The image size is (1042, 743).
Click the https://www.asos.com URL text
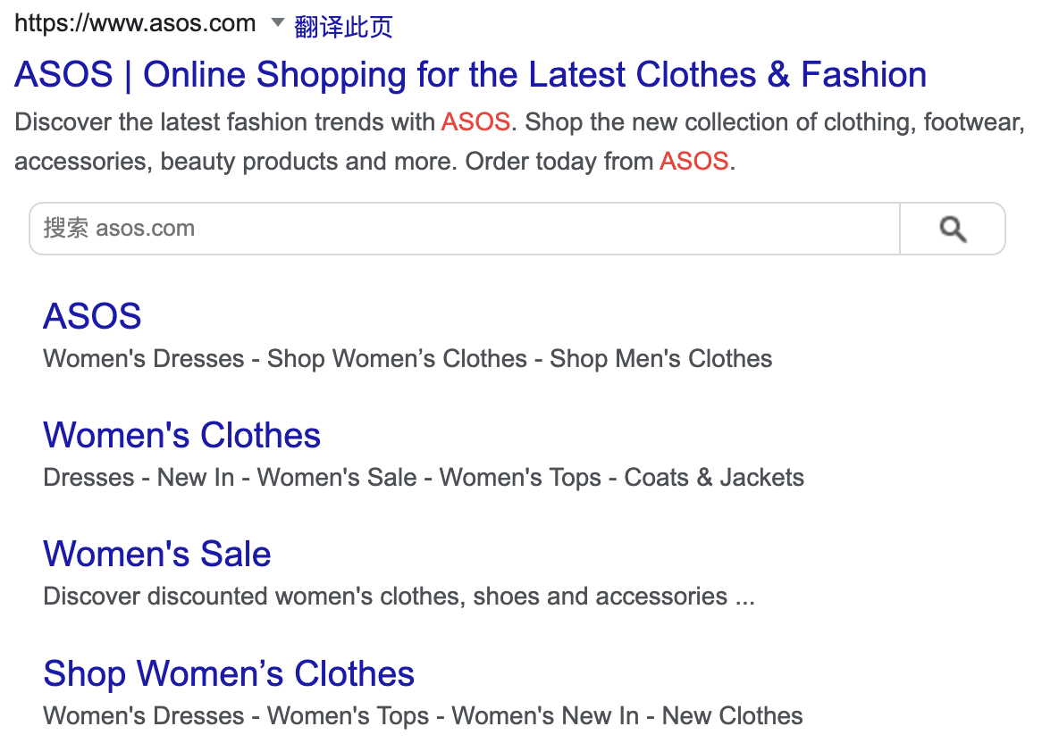click(x=135, y=24)
